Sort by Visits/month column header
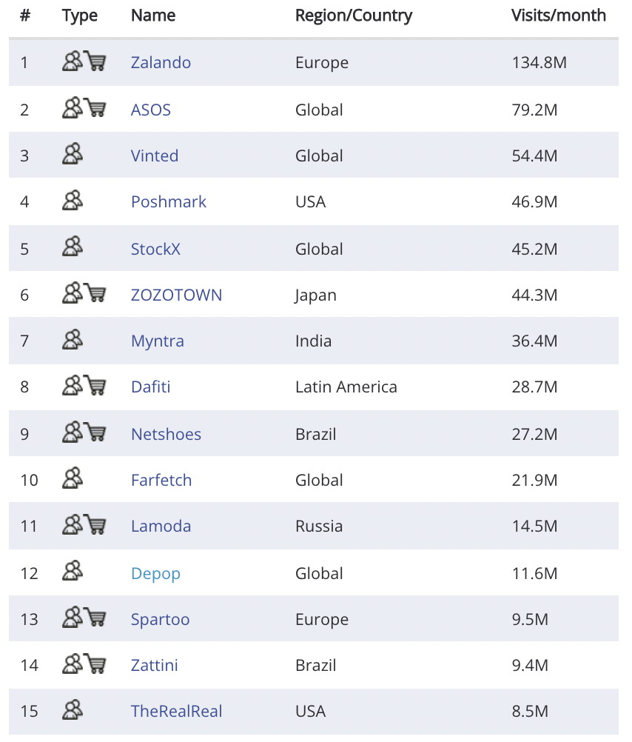 [x=558, y=16]
